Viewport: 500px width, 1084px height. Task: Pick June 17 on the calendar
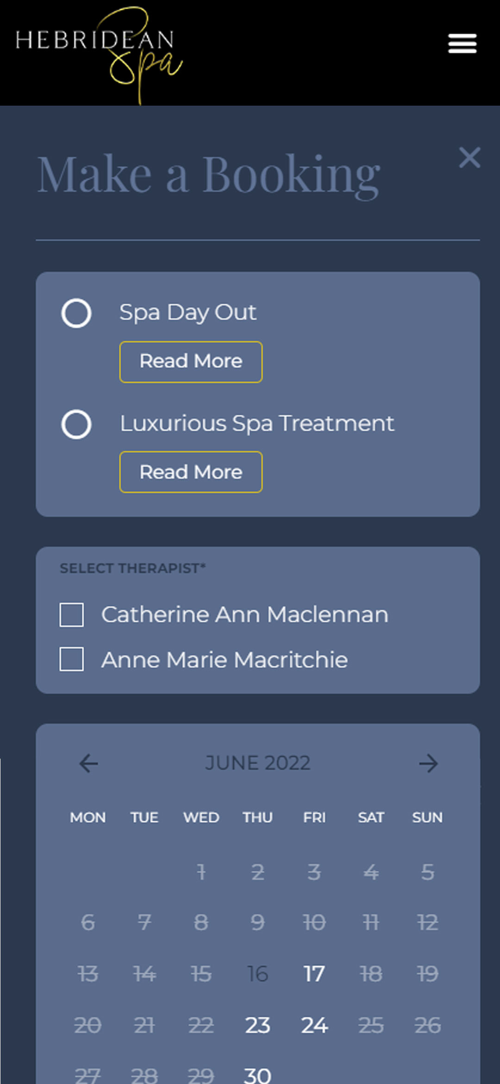(314, 974)
